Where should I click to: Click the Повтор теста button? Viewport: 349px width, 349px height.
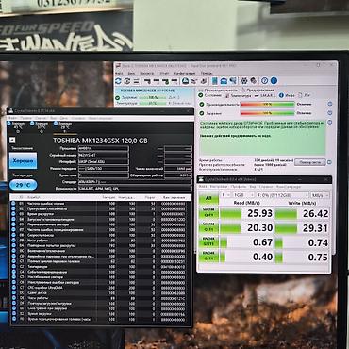click(x=310, y=162)
